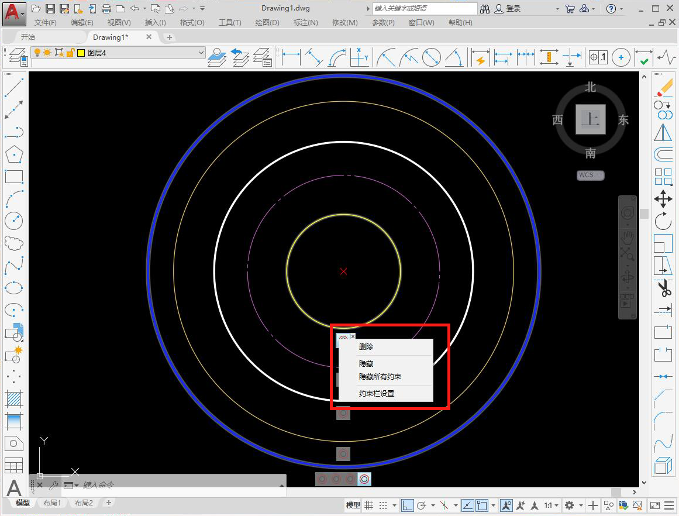Click the Mirror tool
The width and height of the screenshot is (679, 516).
[663, 133]
